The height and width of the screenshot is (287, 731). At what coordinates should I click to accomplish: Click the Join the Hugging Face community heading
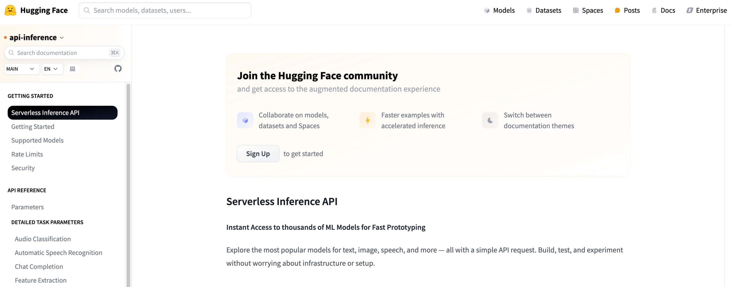coord(317,75)
